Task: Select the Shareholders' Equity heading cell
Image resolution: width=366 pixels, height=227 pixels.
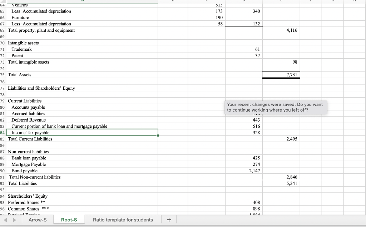Action: click(28, 196)
